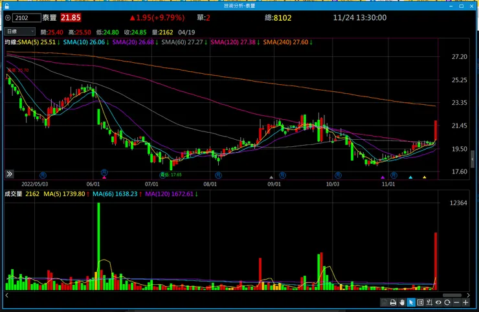Click the monthly marker near 11/01

tap(394, 175)
